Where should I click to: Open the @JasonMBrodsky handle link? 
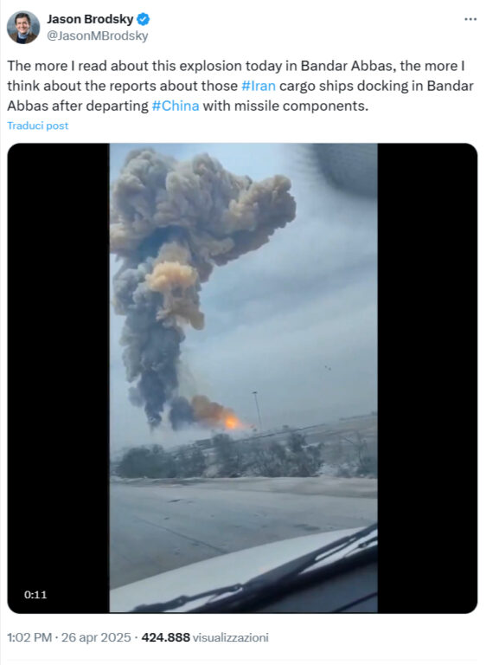(97, 36)
